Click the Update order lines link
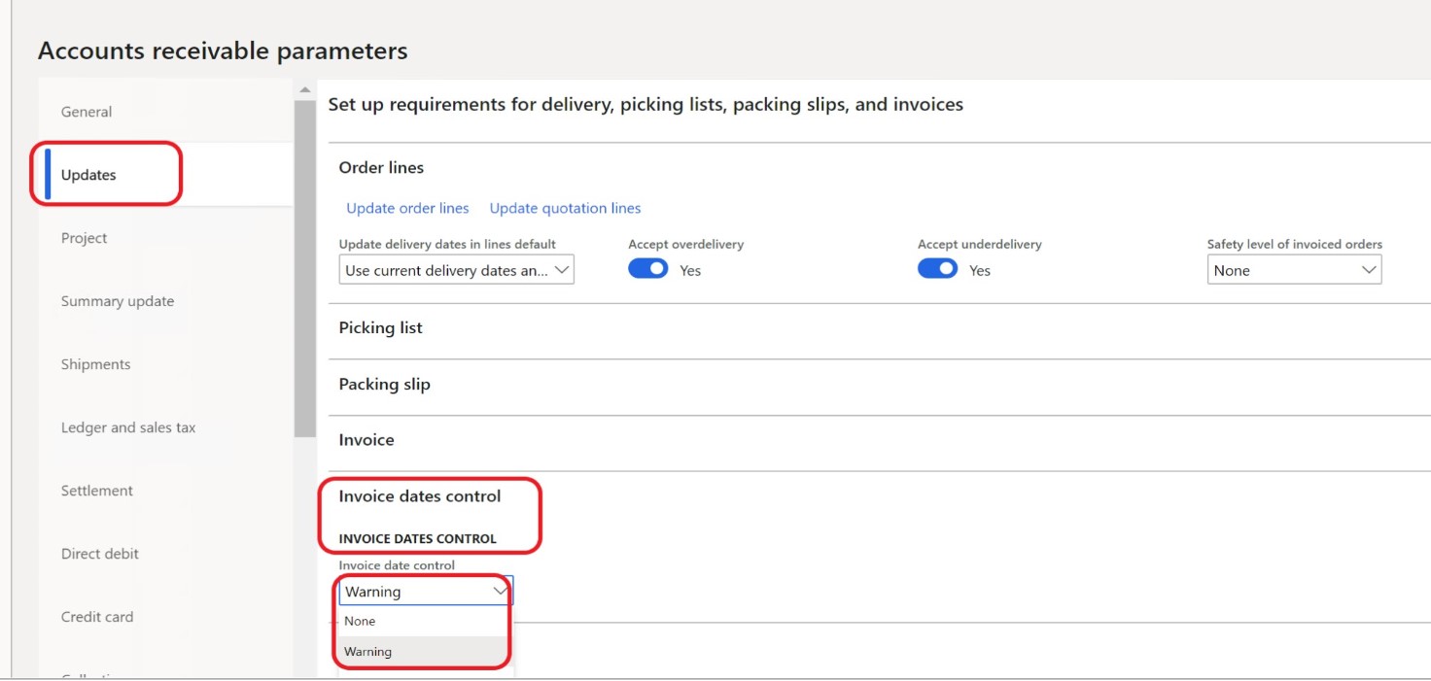This screenshot has width=1431, height=681. pyautogui.click(x=407, y=207)
